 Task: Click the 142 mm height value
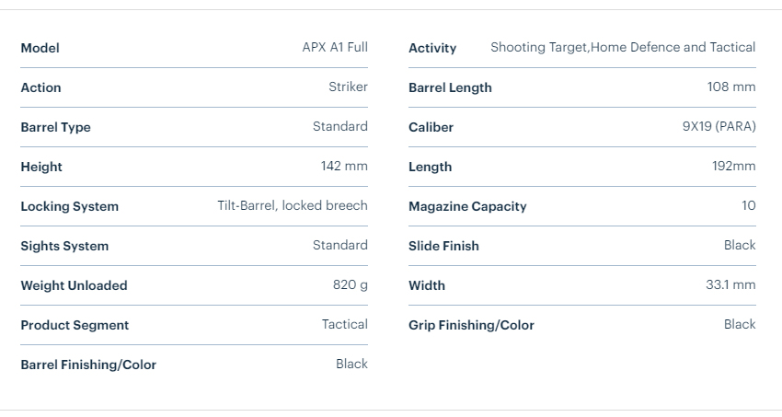pos(344,166)
